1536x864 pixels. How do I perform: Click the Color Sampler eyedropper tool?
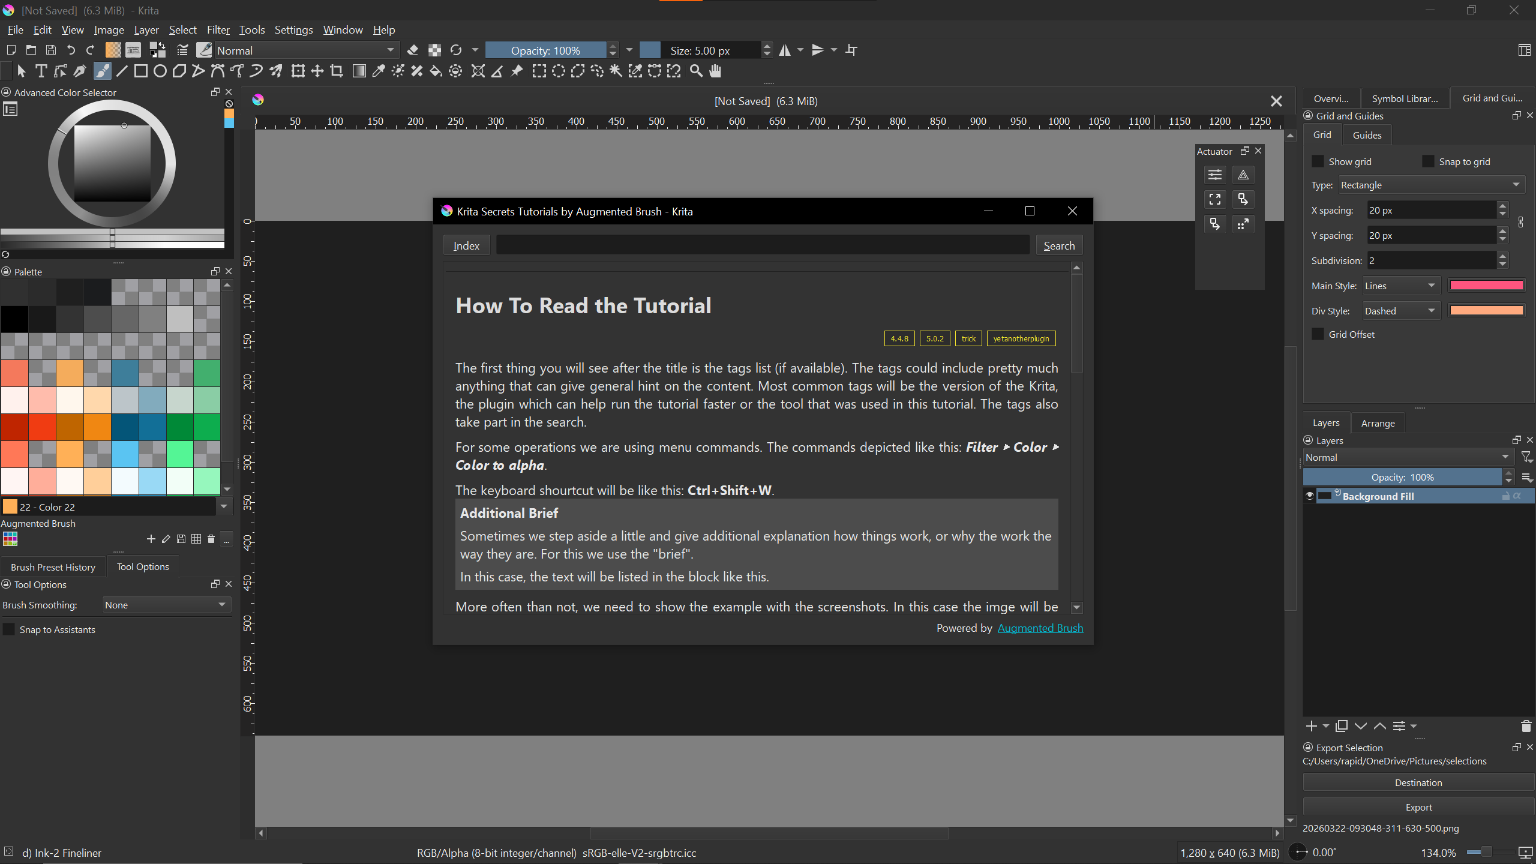[x=378, y=71]
